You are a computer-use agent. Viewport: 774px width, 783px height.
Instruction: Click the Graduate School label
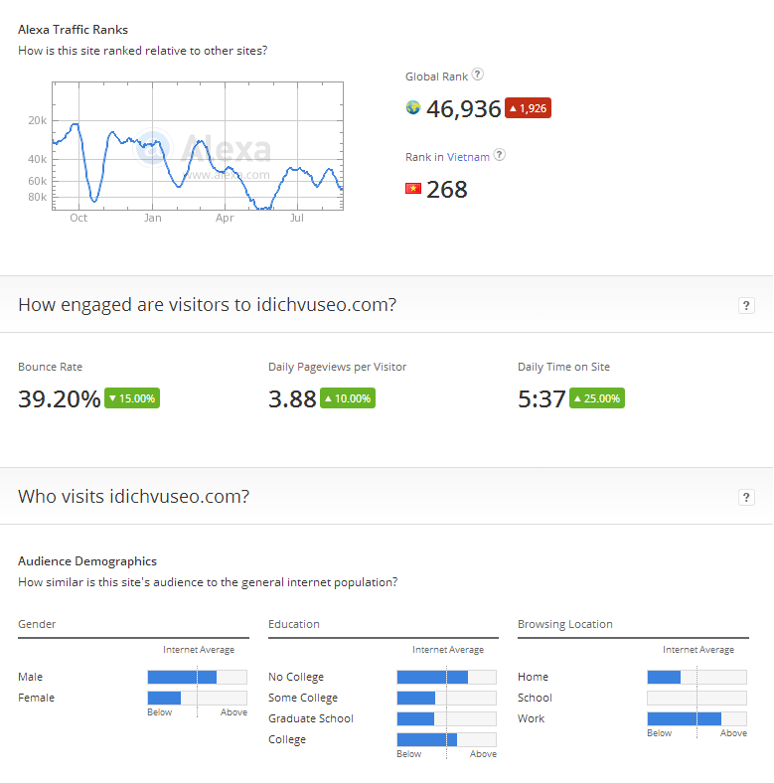(x=311, y=718)
